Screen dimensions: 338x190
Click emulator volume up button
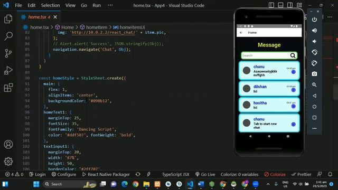314,31
